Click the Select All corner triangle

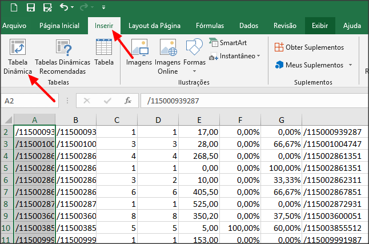pos(8,120)
